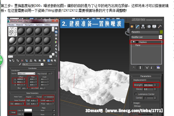Viewport: 174px width, 116px height.
Task: Open the Map #1 name dropdown
Action: (x=42, y=64)
